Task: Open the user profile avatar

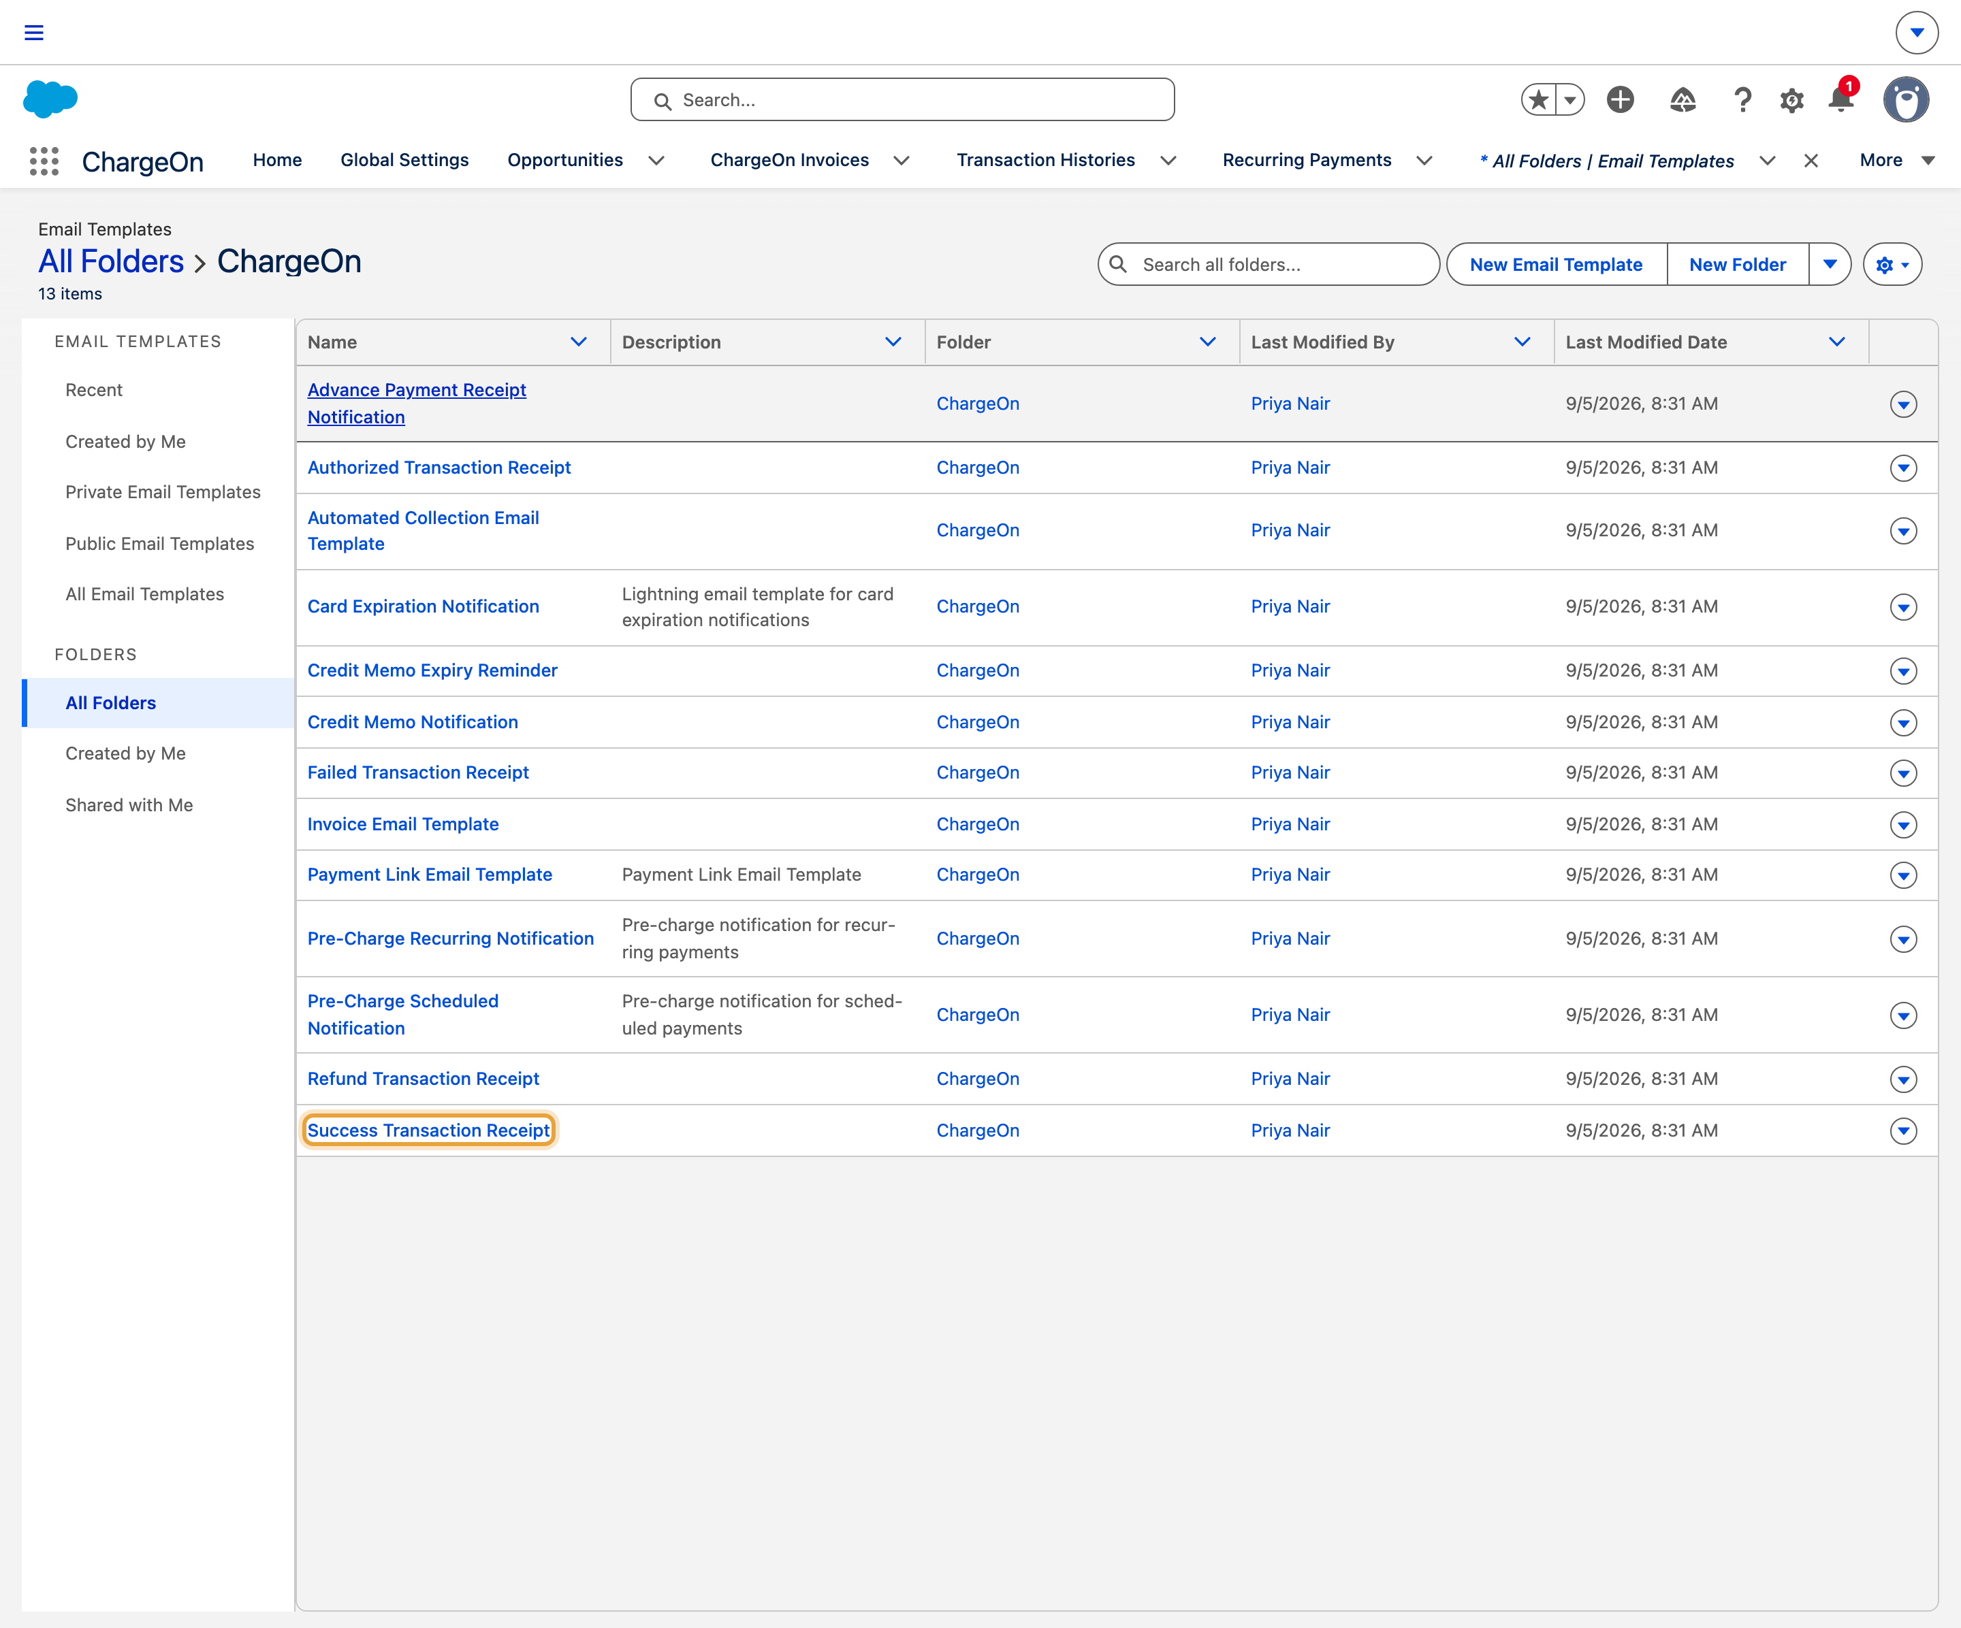Action: (1906, 99)
